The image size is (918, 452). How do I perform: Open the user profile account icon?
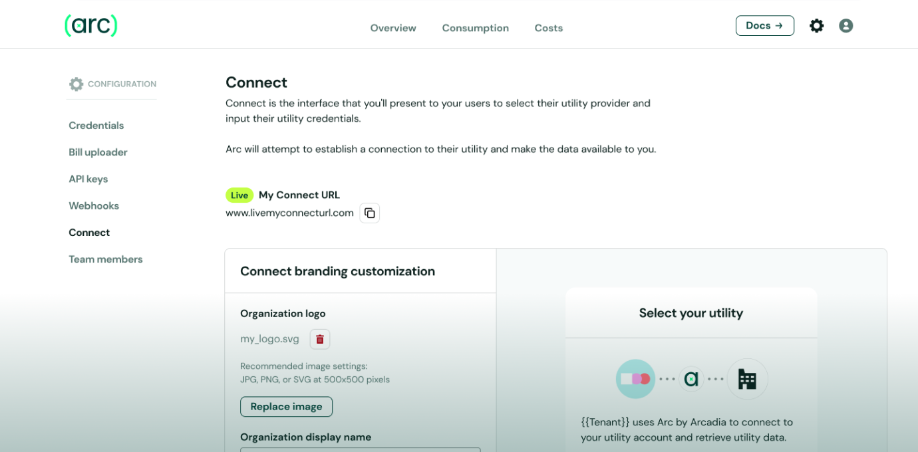tap(845, 26)
